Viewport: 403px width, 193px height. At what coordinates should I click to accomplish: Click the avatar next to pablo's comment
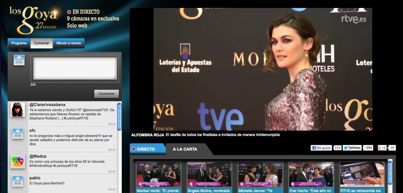[18, 181]
